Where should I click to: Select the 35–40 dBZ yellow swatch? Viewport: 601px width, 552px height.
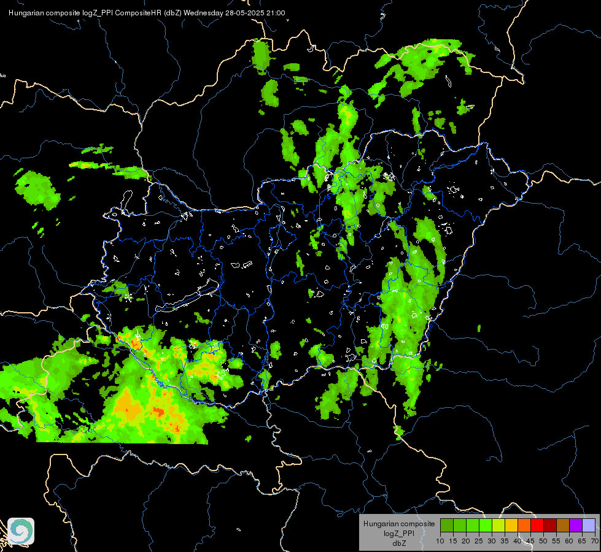pos(511,525)
